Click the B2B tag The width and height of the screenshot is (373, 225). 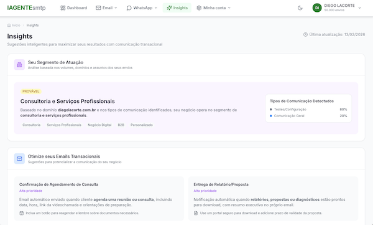click(x=121, y=125)
